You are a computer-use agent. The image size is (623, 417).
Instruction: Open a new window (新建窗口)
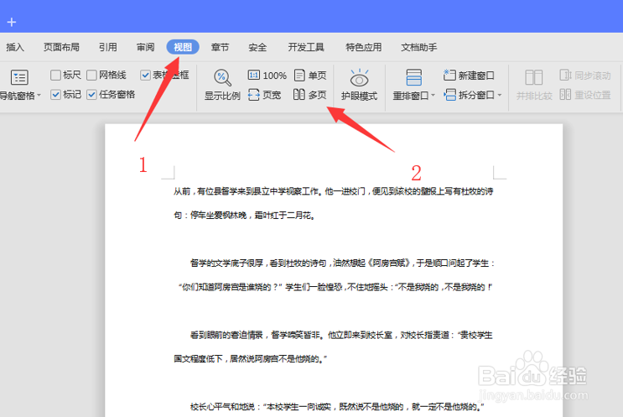tap(469, 76)
